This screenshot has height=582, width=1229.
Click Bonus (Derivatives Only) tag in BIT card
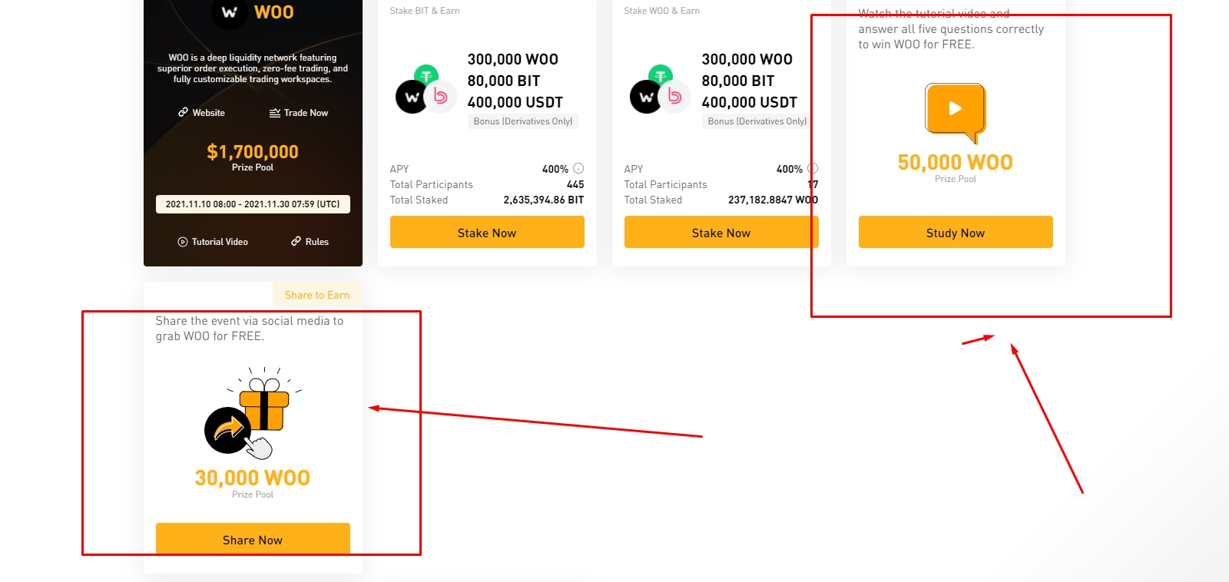click(x=523, y=121)
